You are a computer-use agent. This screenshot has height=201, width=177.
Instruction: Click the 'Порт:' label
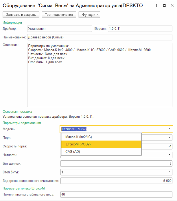[x=7, y=138]
